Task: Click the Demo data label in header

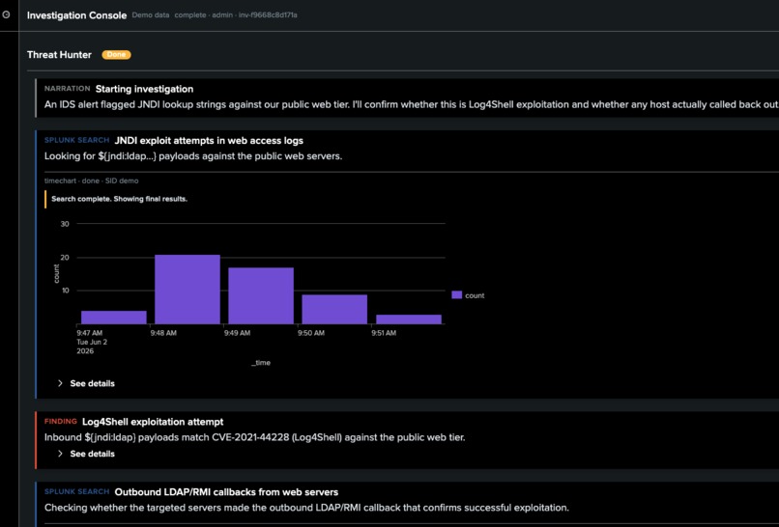Action: pyautogui.click(x=151, y=15)
